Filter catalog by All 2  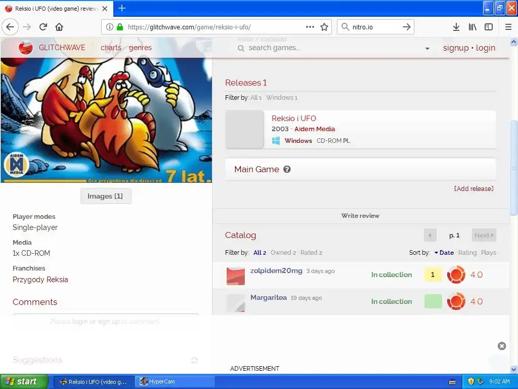click(260, 253)
